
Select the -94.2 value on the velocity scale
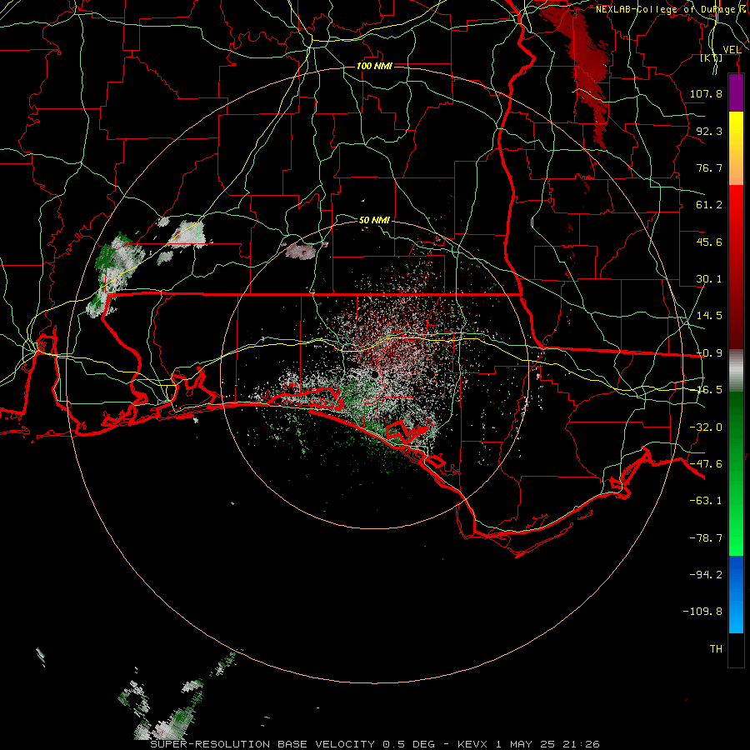pyautogui.click(x=706, y=575)
